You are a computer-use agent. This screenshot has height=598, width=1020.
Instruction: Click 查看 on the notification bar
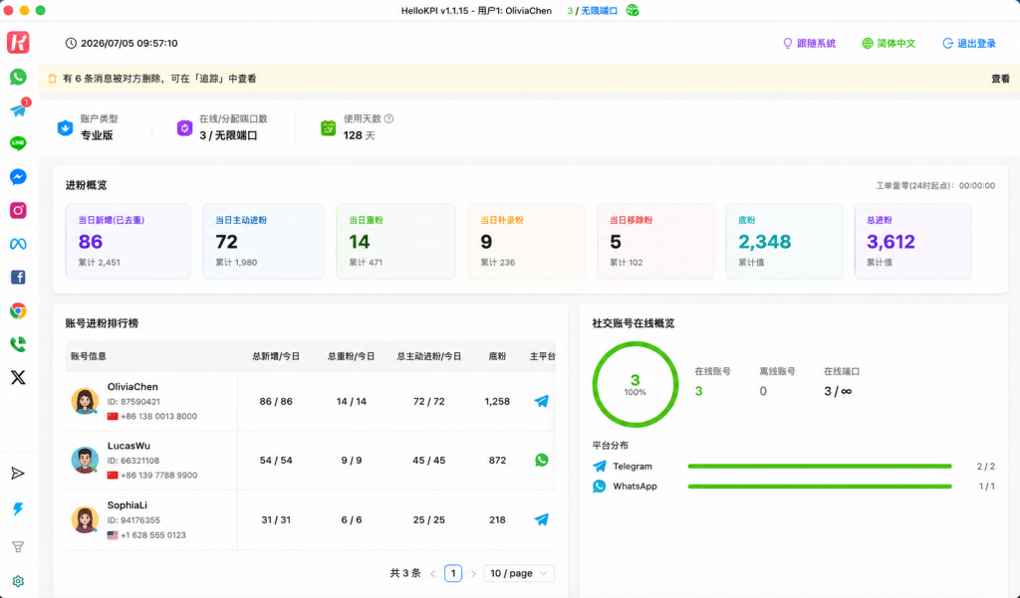tap(1000, 79)
